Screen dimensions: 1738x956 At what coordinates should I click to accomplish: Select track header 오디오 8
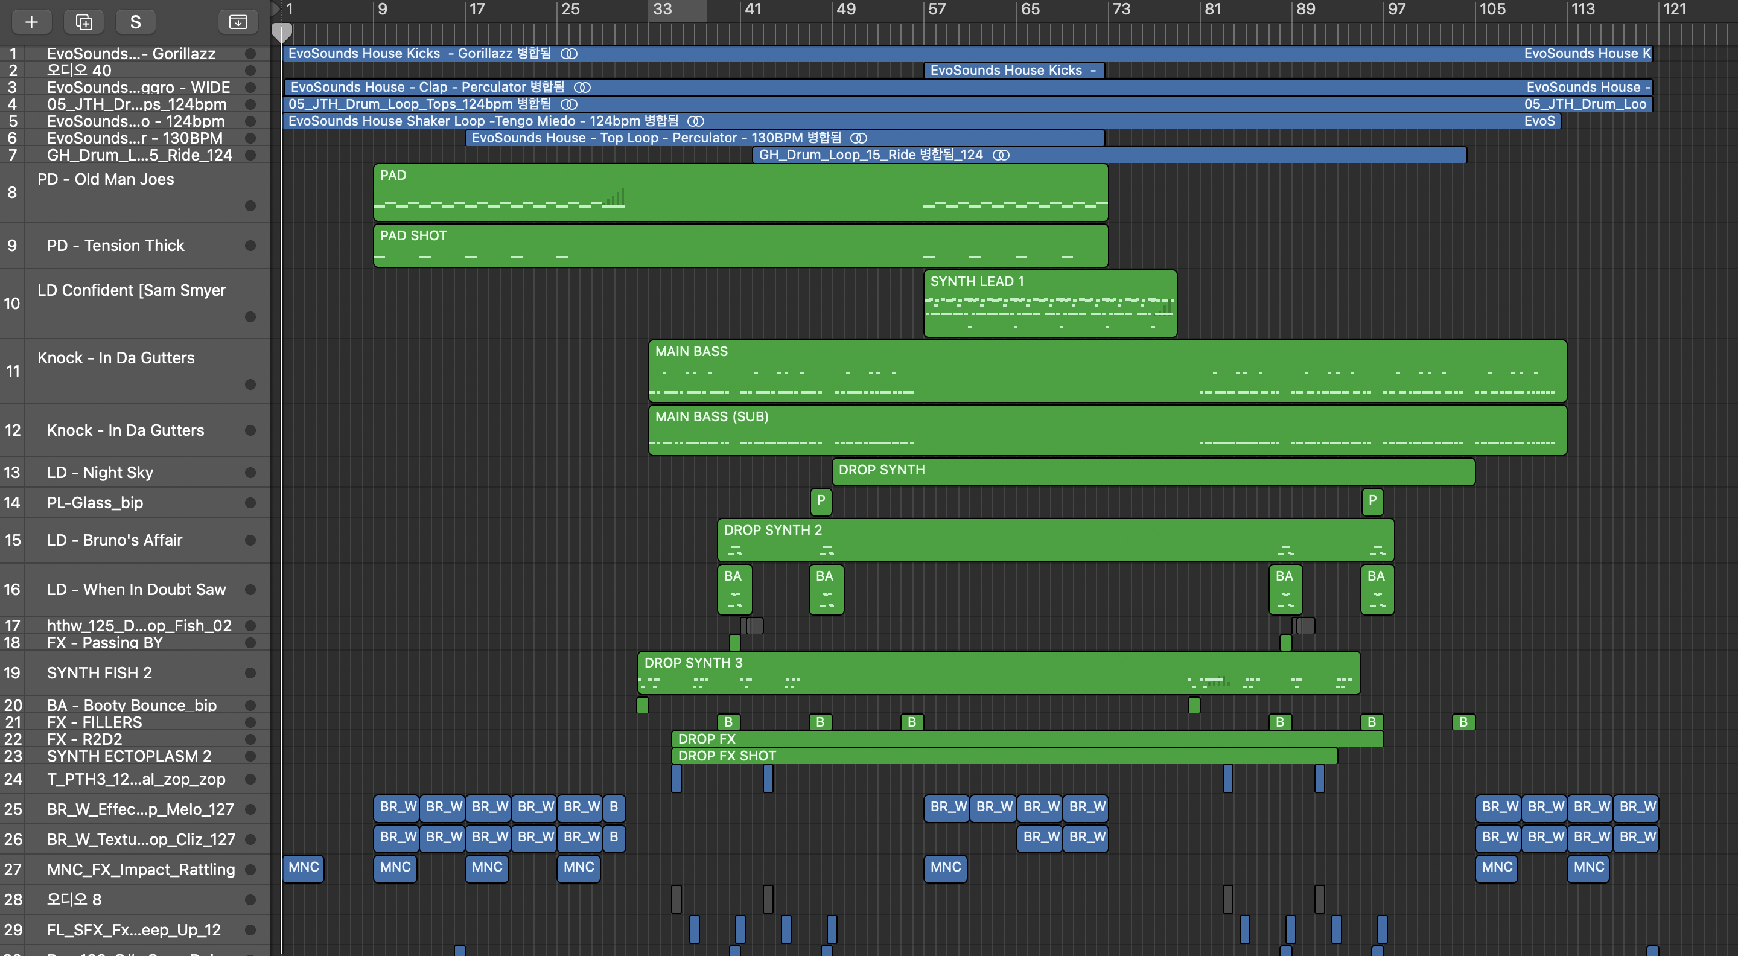click(x=135, y=900)
